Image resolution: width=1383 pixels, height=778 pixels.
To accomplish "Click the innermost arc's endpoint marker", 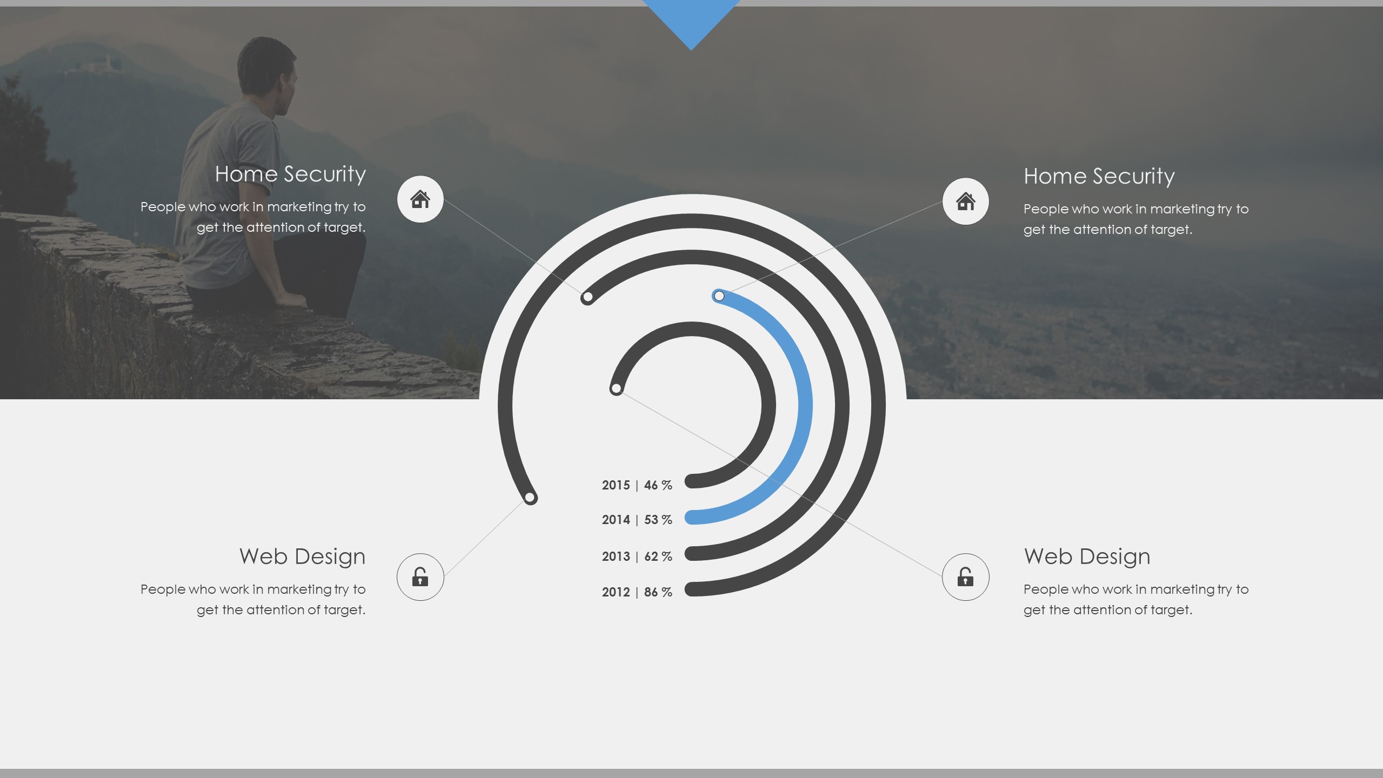I will (x=616, y=388).
